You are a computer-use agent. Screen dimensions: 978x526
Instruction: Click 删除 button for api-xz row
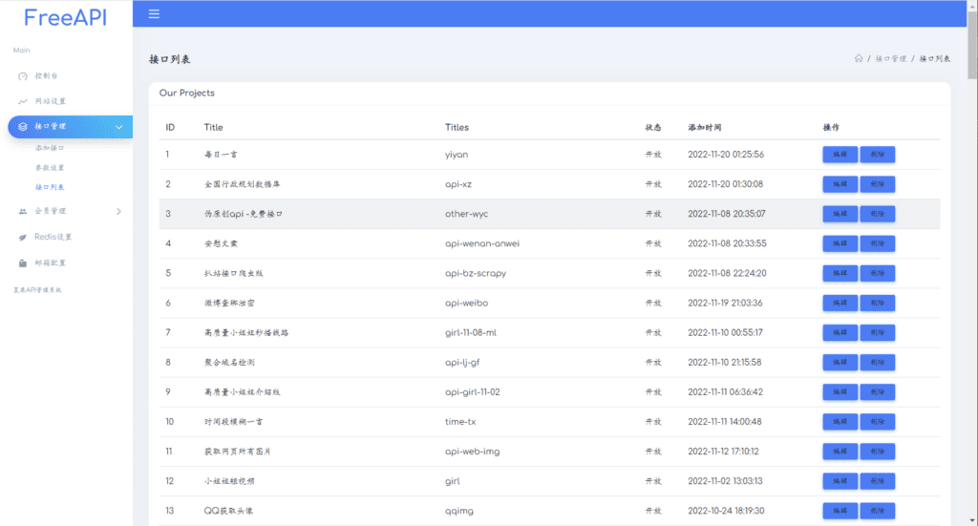click(x=877, y=184)
